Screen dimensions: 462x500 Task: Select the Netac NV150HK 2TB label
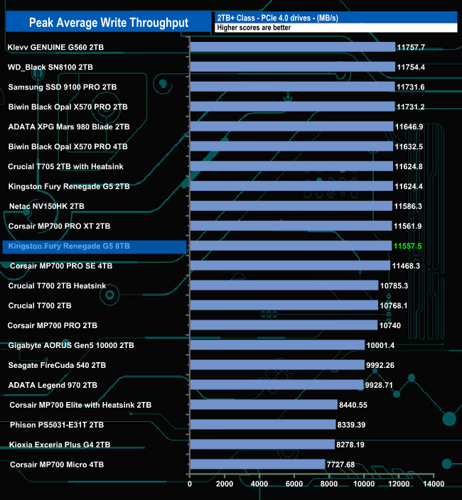pyautogui.click(x=46, y=206)
